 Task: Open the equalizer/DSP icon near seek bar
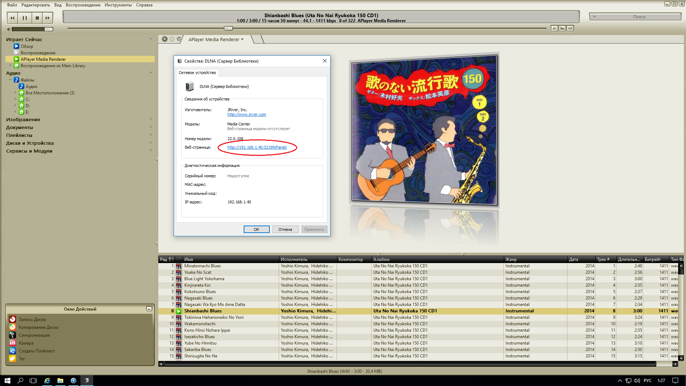coord(570,28)
